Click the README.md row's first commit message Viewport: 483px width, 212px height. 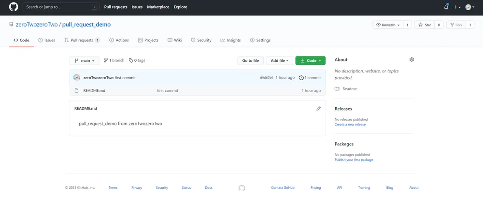pyautogui.click(x=168, y=91)
